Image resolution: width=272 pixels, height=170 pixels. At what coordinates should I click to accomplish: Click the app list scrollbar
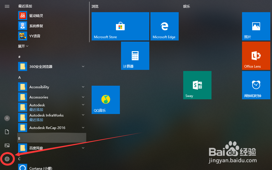(89, 22)
